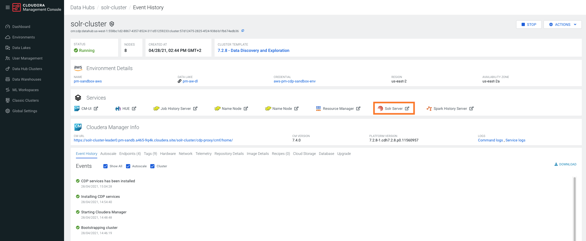
Task: Open the app grid launcher icon
Action: point(8,7)
